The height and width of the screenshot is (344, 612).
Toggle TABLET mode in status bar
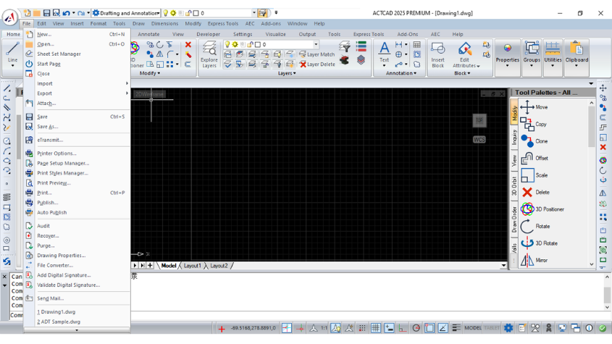(491, 328)
